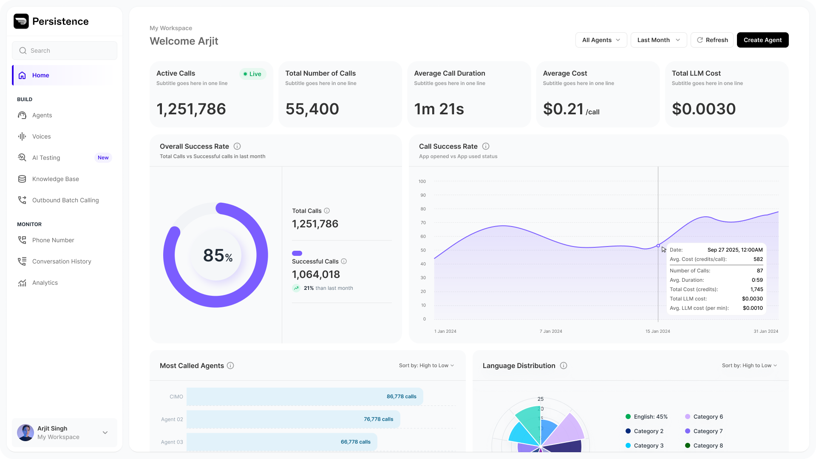Click the purple Successful Calls legend swatch
The image size is (816, 459).
coord(297,253)
